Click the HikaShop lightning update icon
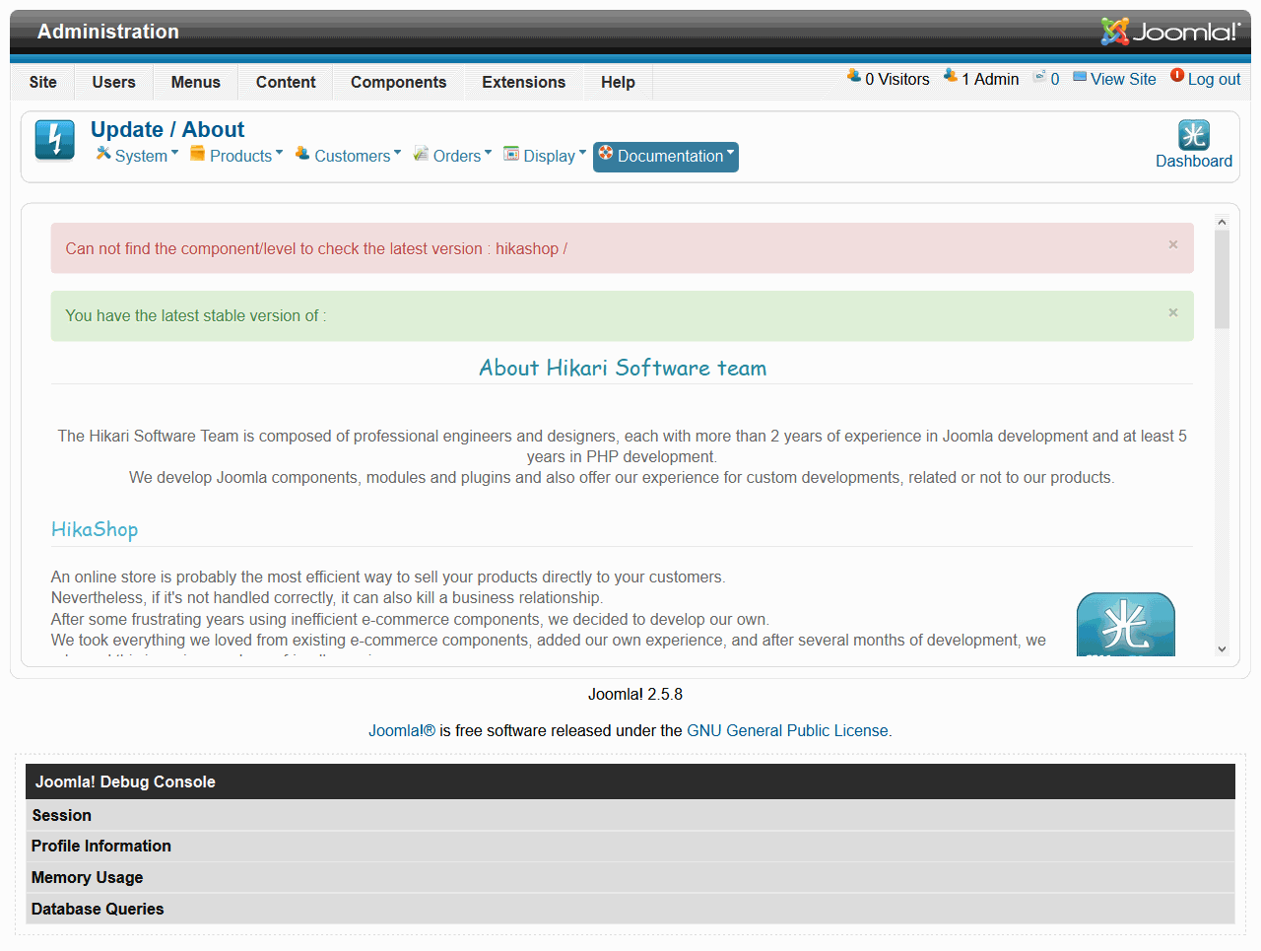 click(x=55, y=139)
